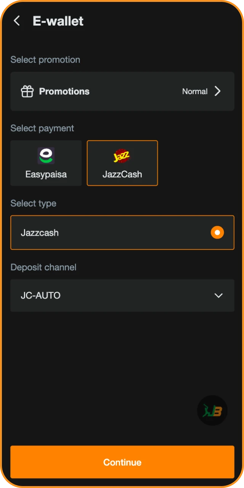Select the JazzCash logo icon
The height and width of the screenshot is (488, 244).
click(x=122, y=156)
